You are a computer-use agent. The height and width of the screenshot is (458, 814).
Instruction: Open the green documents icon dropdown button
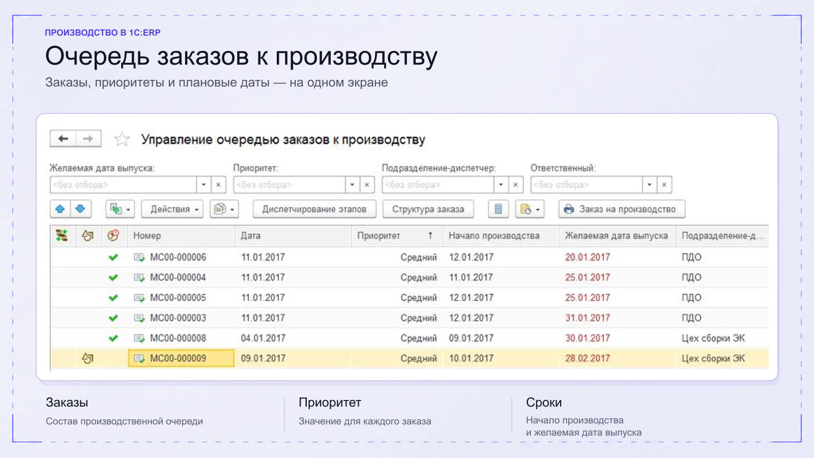click(120, 209)
